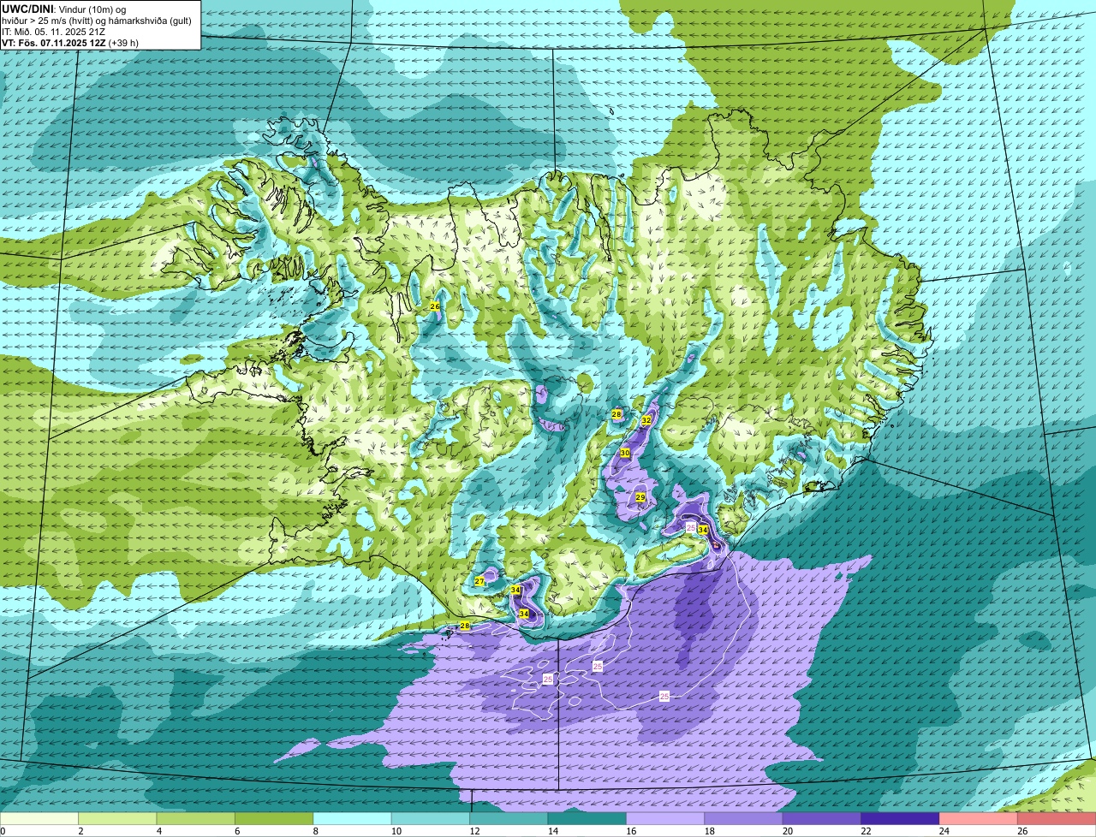Click the legend tick number 2
The height and width of the screenshot is (837, 1096).
tap(79, 831)
